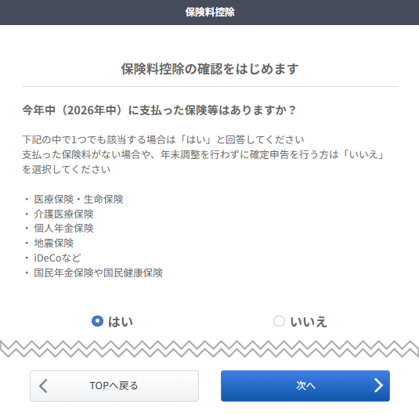Click the 下記の中で1つでも該当する instruction line
This screenshot has width=419, height=415.
tap(163, 139)
